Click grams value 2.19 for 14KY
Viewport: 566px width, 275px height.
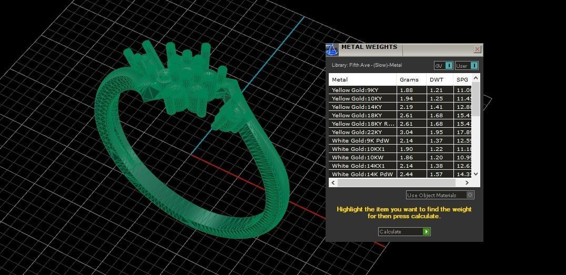click(406, 107)
